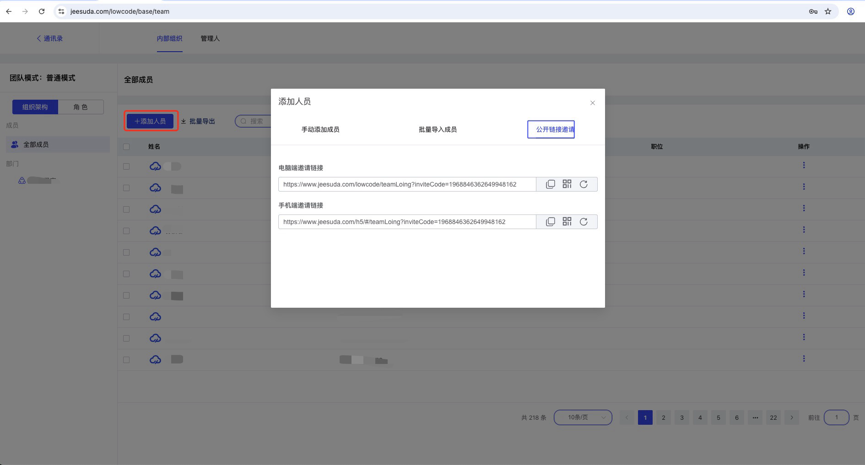This screenshot has width=865, height=465.
Task: Click the desktop invite link text field
Action: [406, 184]
